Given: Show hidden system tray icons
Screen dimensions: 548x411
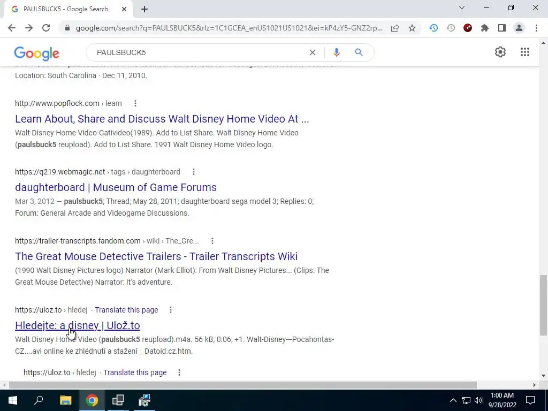Looking at the screenshot, I should pos(453,400).
